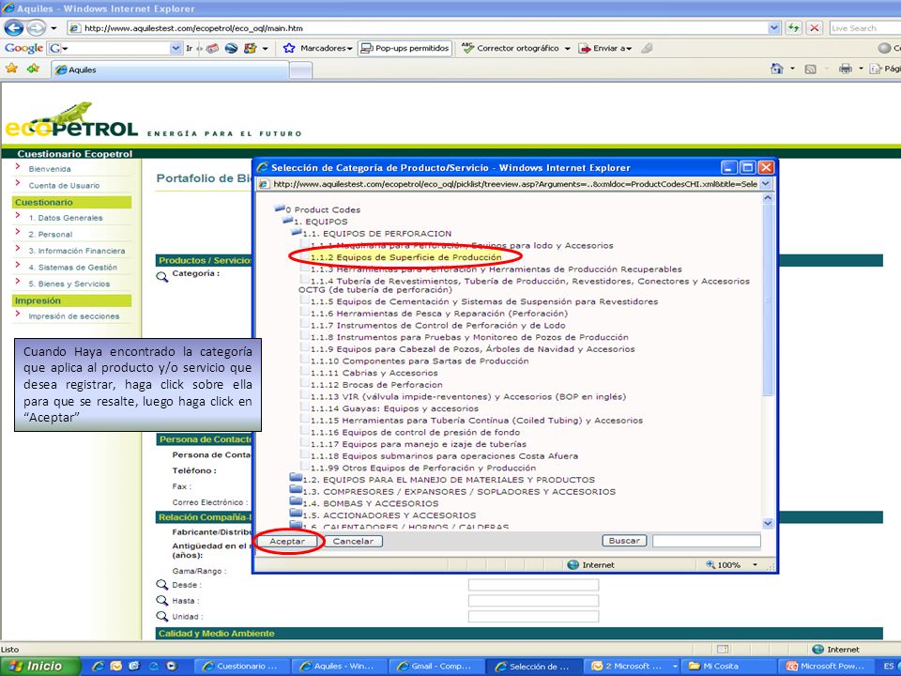Screen dimensions: 901x676
Task: Click the Add to Favorites star-plus icon
Action: point(34,69)
